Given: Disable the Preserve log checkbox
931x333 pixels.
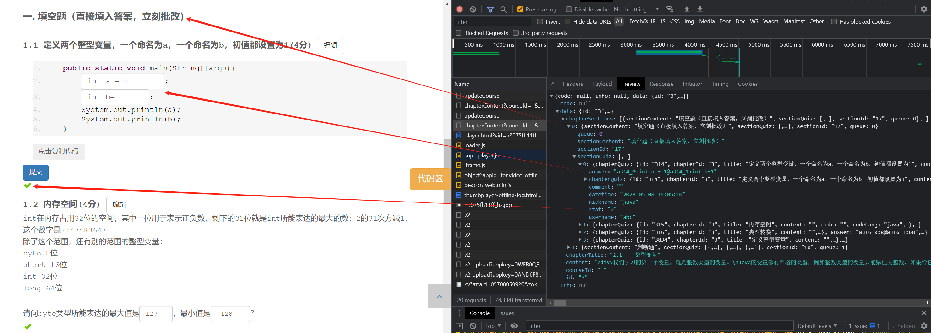Looking at the screenshot, I should point(520,9).
